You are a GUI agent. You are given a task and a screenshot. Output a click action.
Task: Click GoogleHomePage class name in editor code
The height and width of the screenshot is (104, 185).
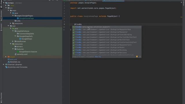click(91, 16)
